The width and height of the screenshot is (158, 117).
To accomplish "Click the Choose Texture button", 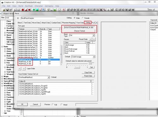I will coord(80,31).
